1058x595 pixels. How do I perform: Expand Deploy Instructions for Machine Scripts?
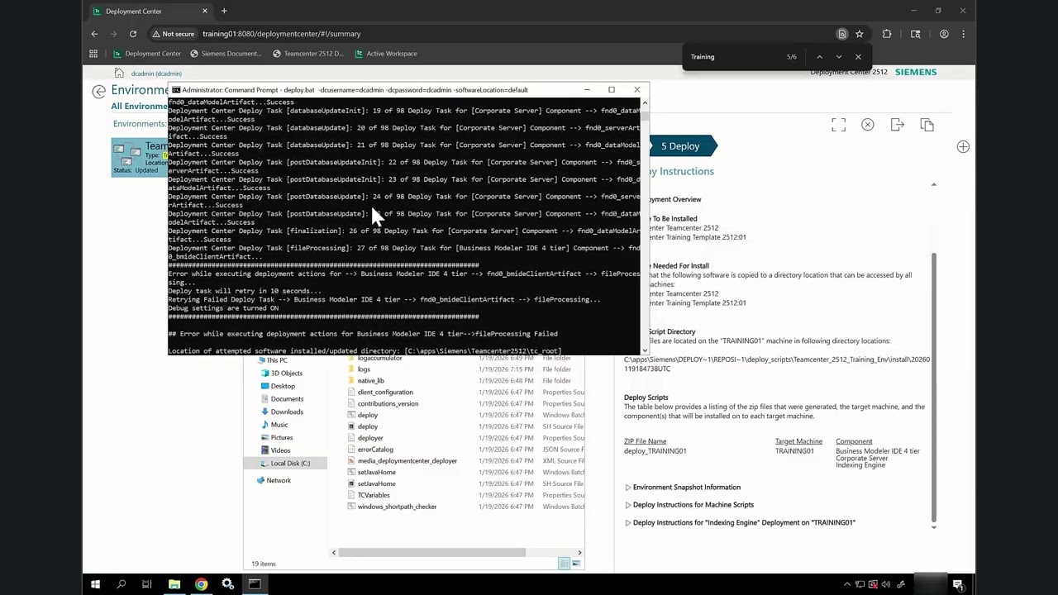628,505
